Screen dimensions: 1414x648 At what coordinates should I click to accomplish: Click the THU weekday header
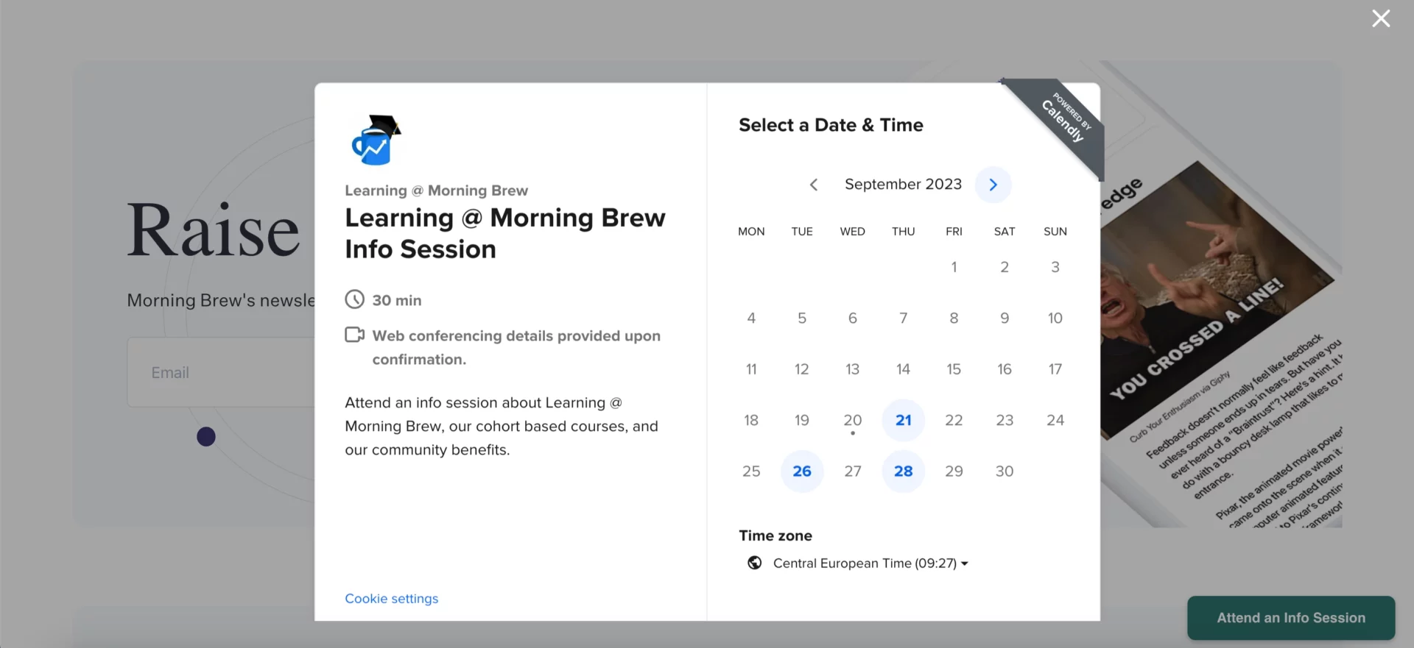tap(904, 231)
